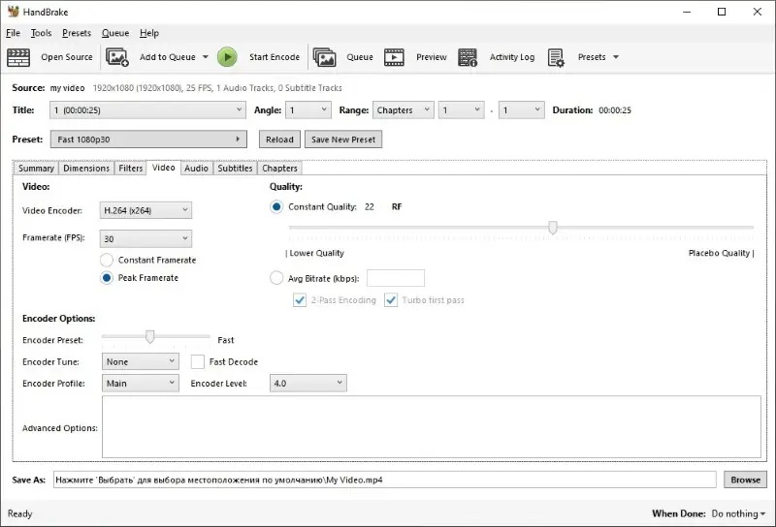Open the Help menu
Image resolution: width=776 pixels, height=527 pixels.
point(149,33)
